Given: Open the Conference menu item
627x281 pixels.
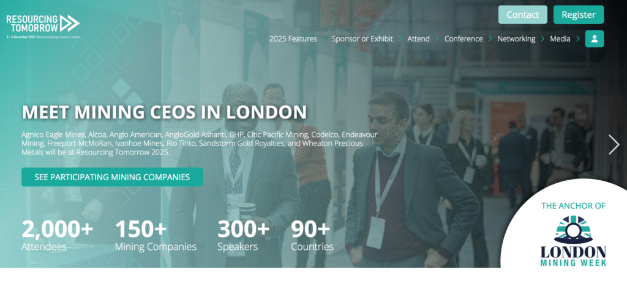Looking at the screenshot, I should 464,38.
